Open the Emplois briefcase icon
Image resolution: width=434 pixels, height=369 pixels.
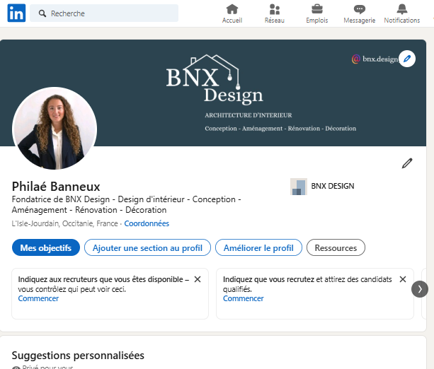pos(316,9)
